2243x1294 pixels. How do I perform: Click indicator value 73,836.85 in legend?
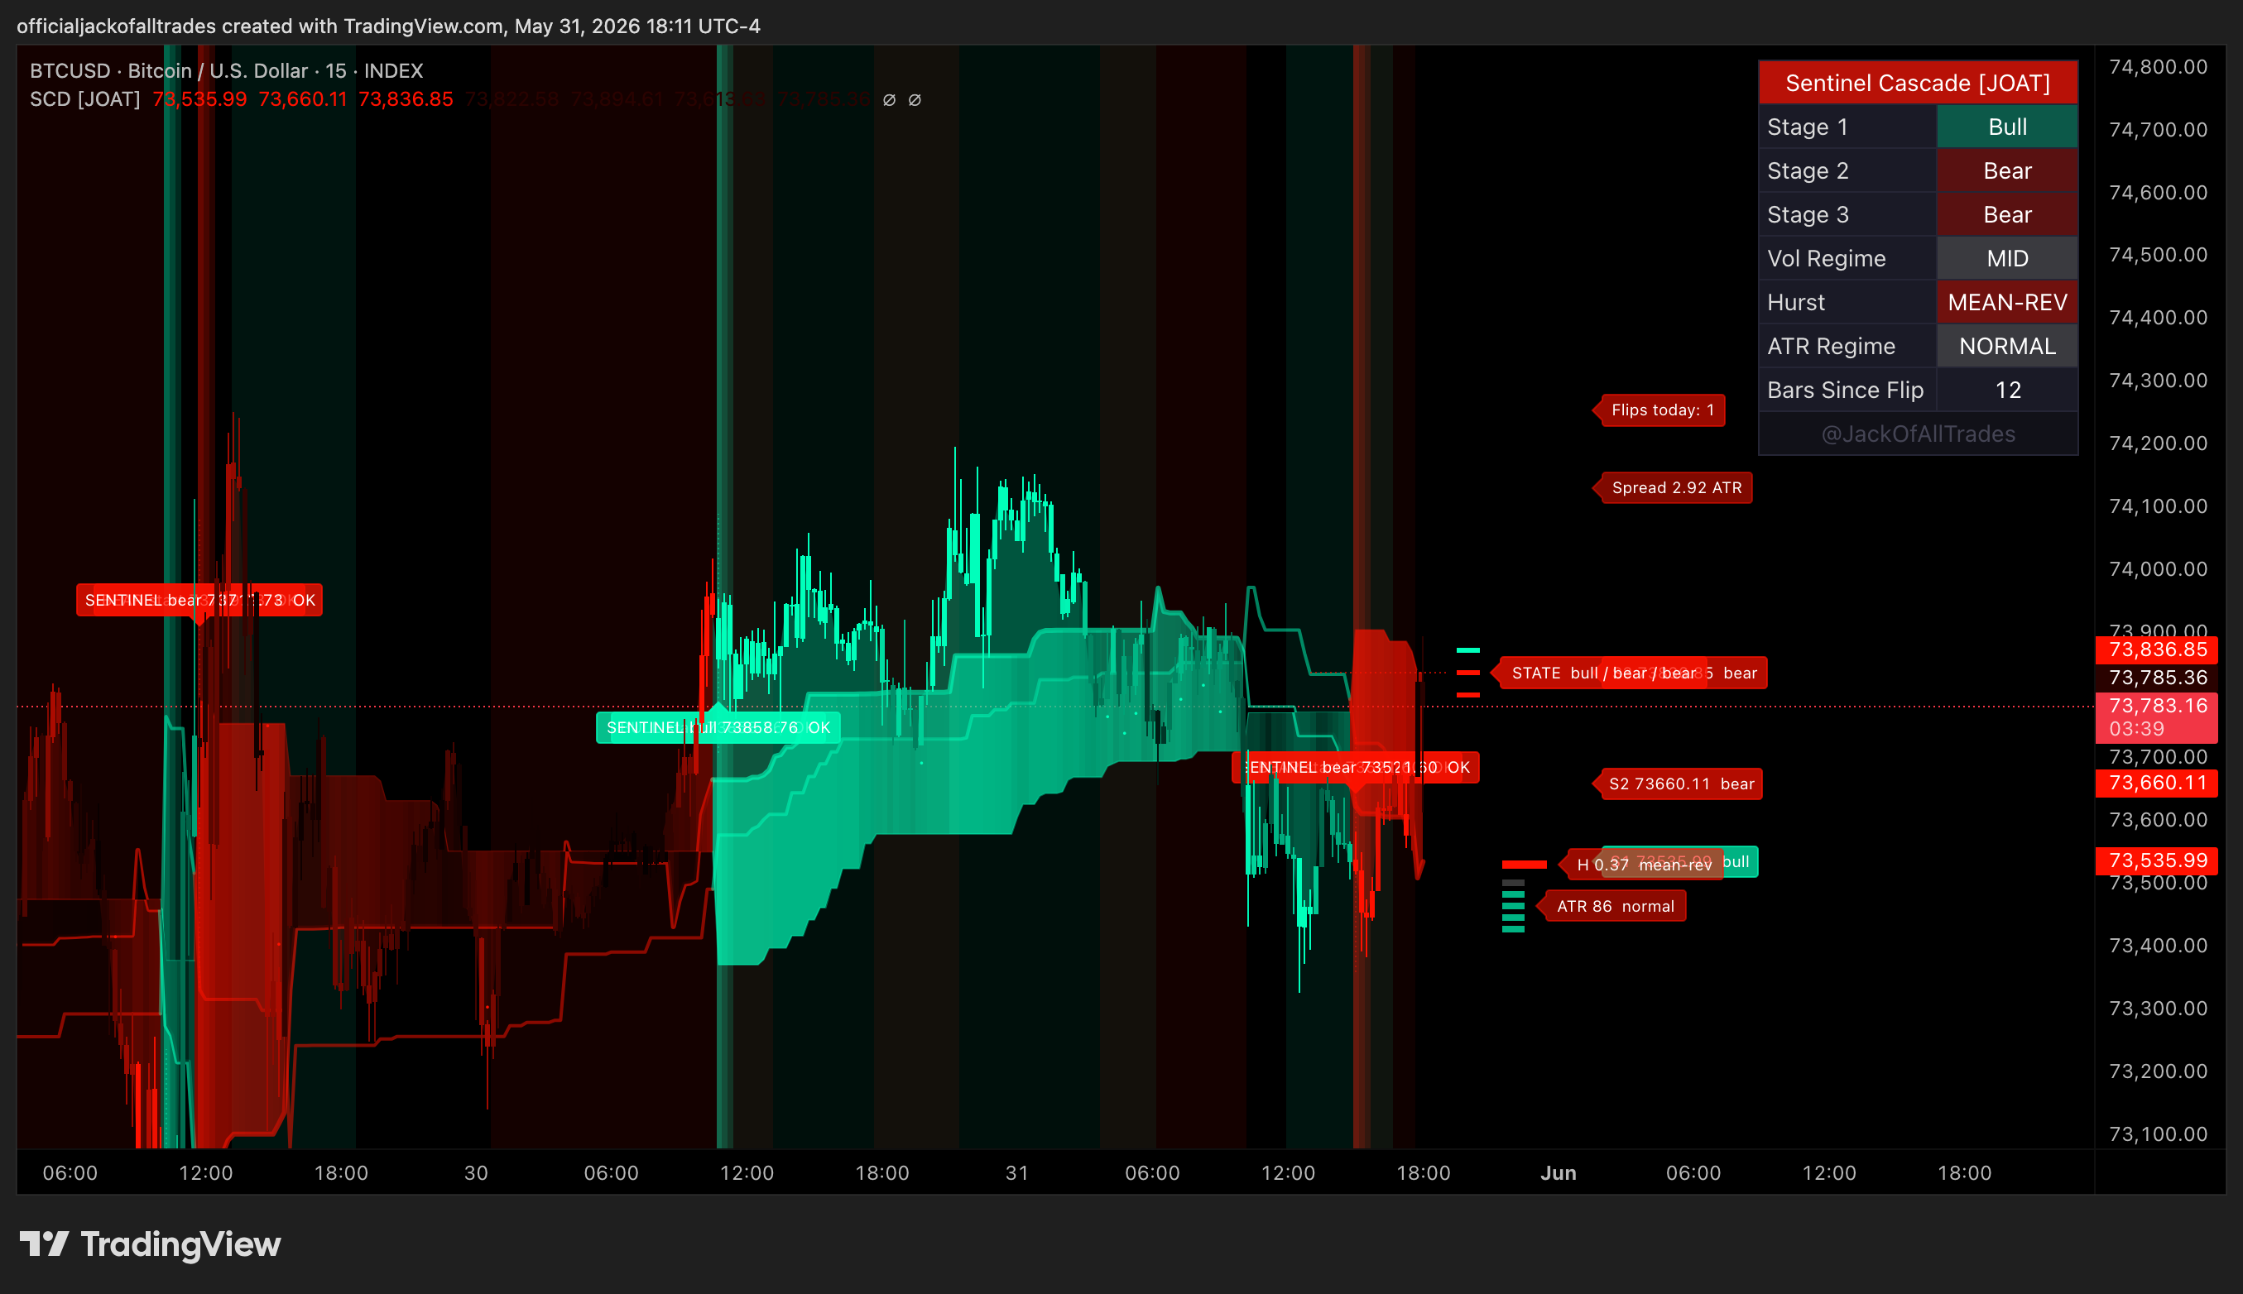click(406, 98)
